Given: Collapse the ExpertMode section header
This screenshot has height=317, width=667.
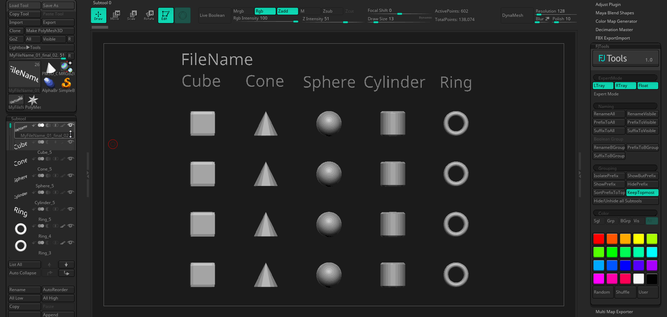Looking at the screenshot, I should coord(625,78).
